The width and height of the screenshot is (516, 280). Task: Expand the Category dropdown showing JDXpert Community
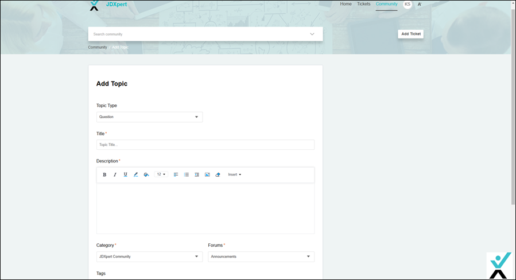[149, 256]
